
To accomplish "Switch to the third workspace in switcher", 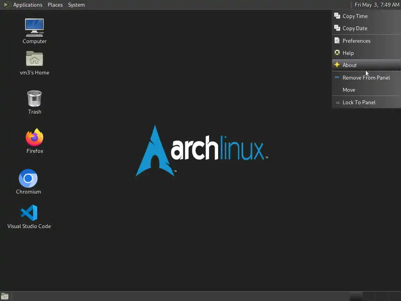I will point(381,296).
